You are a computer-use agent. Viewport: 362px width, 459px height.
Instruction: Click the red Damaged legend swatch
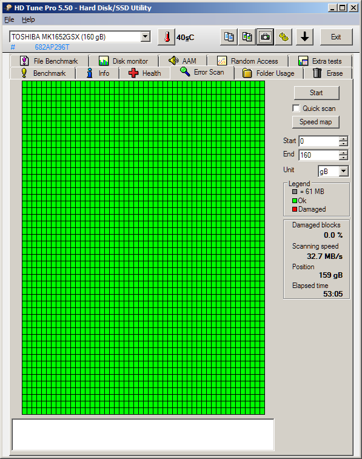[x=295, y=209]
